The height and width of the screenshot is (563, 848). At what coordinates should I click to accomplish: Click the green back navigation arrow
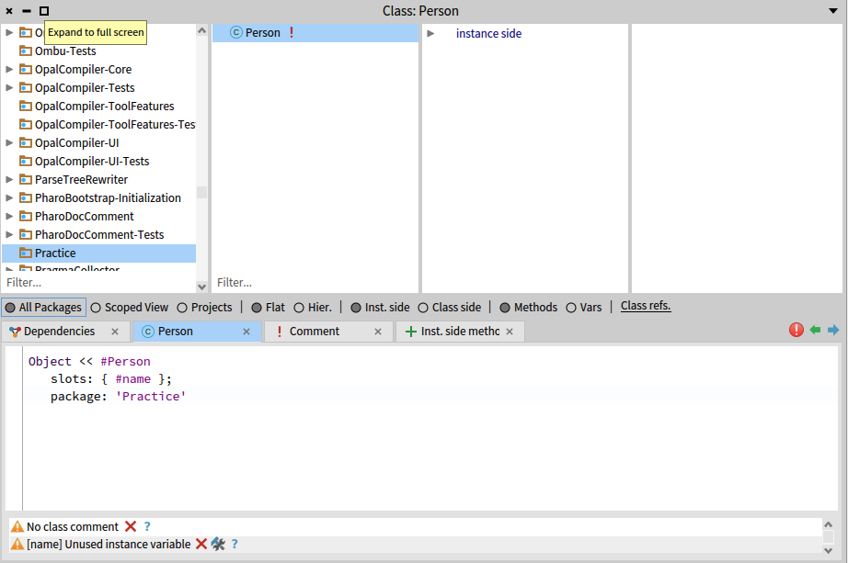click(815, 331)
